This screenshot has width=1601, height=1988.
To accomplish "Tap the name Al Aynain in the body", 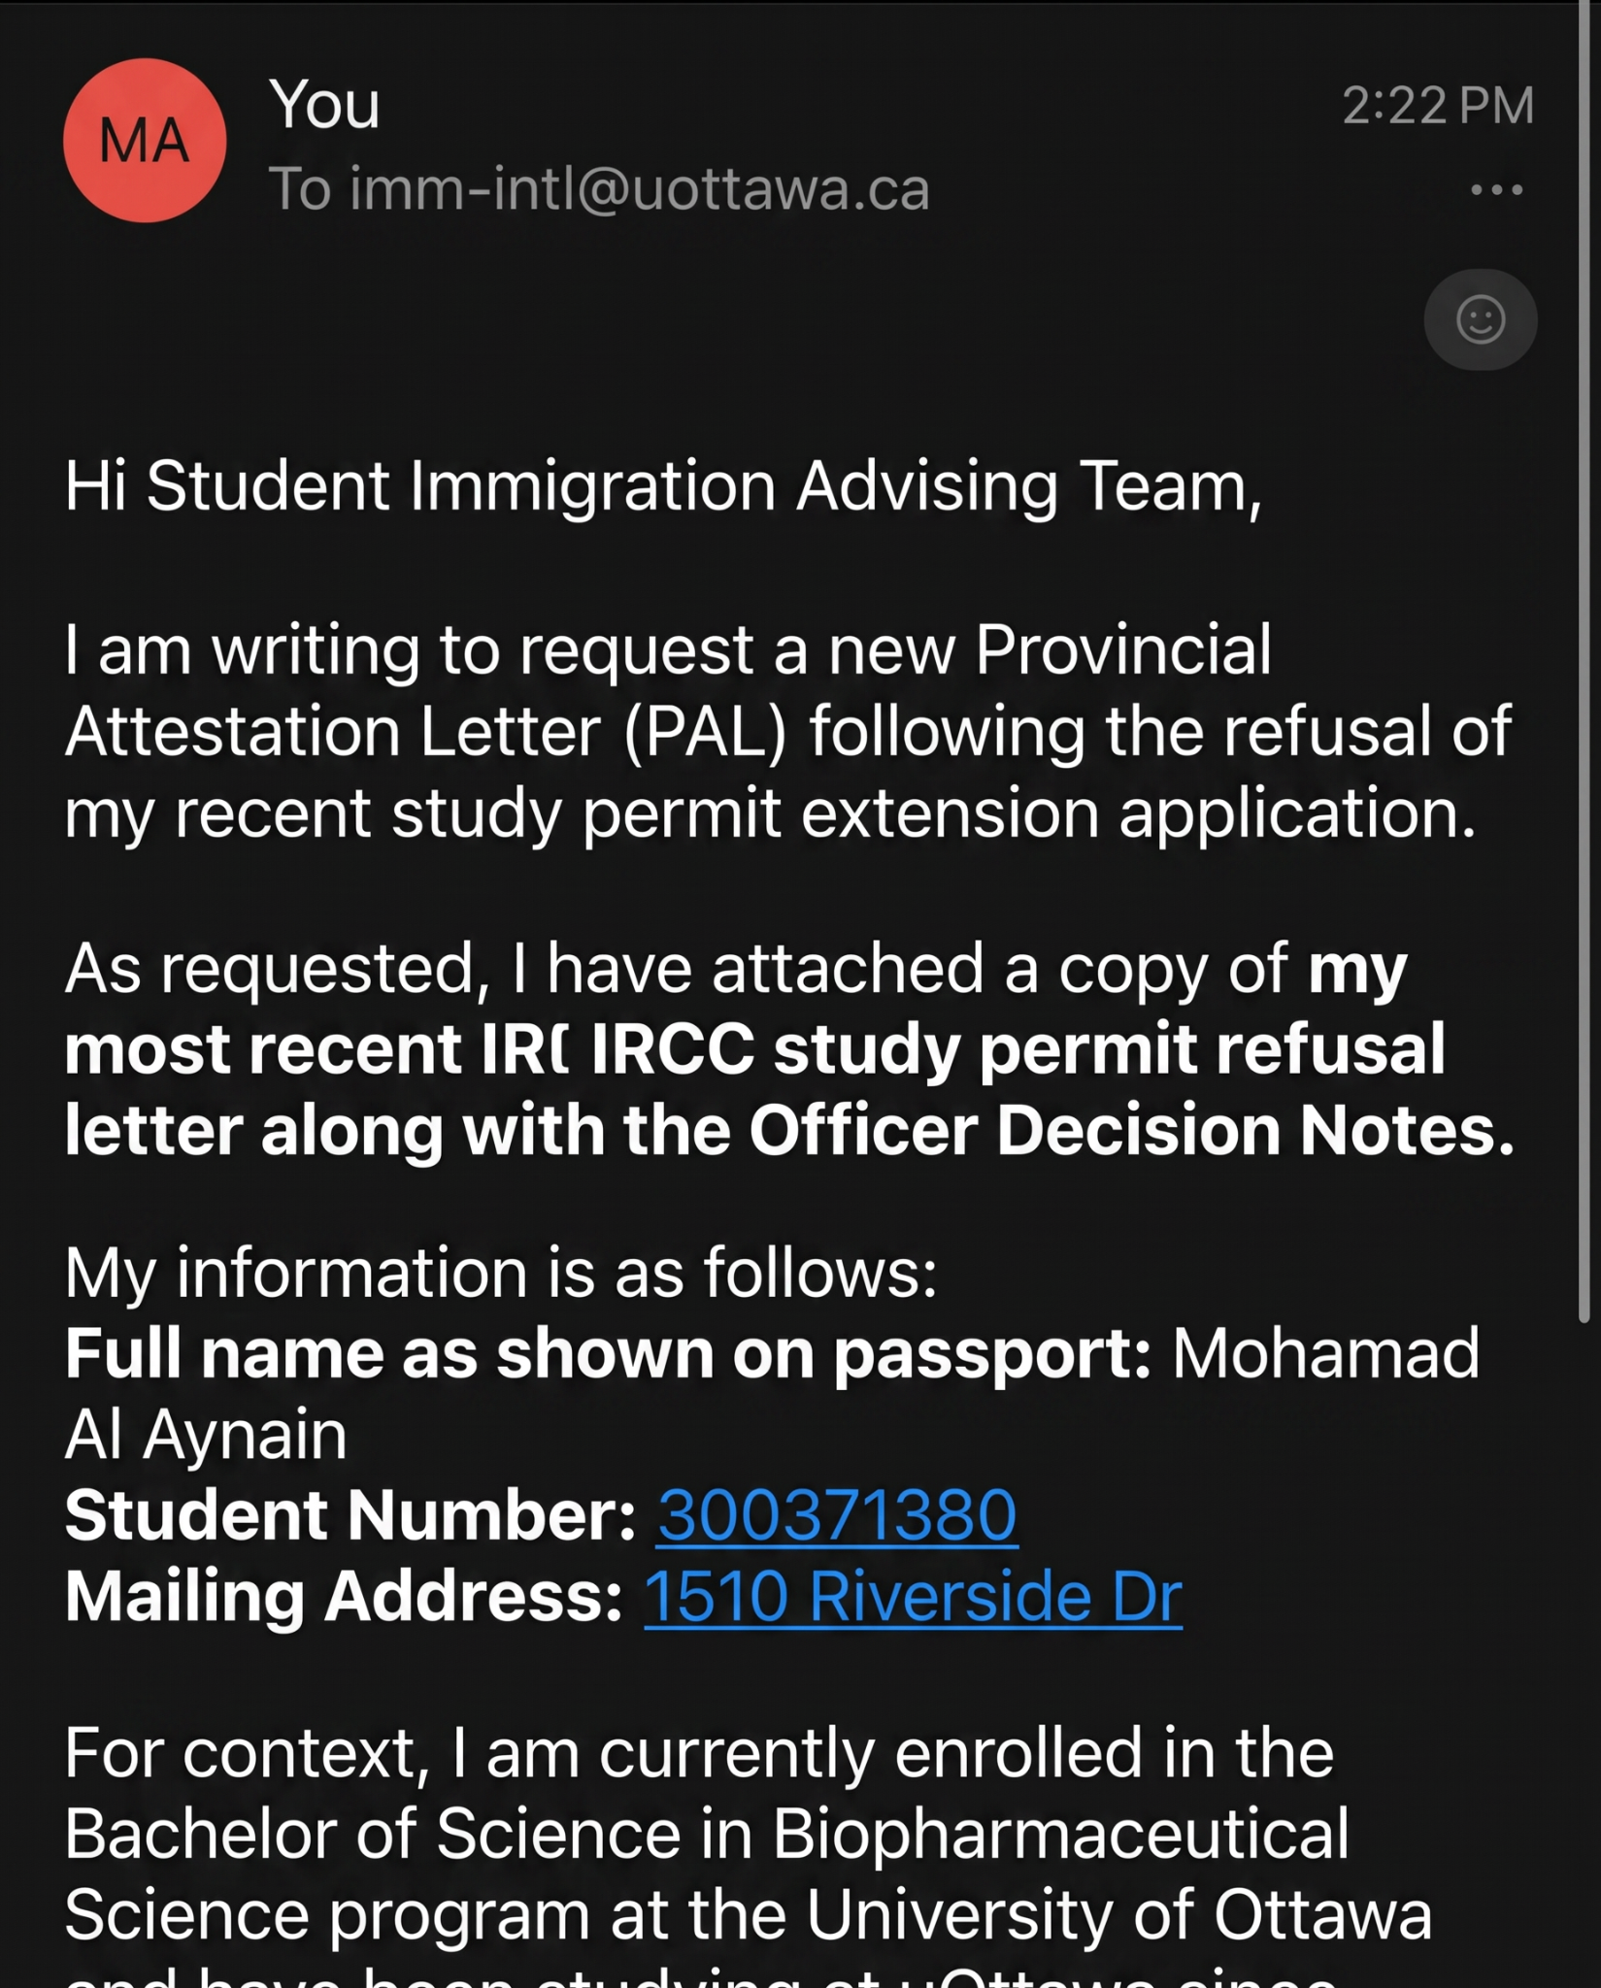I will (x=206, y=1435).
